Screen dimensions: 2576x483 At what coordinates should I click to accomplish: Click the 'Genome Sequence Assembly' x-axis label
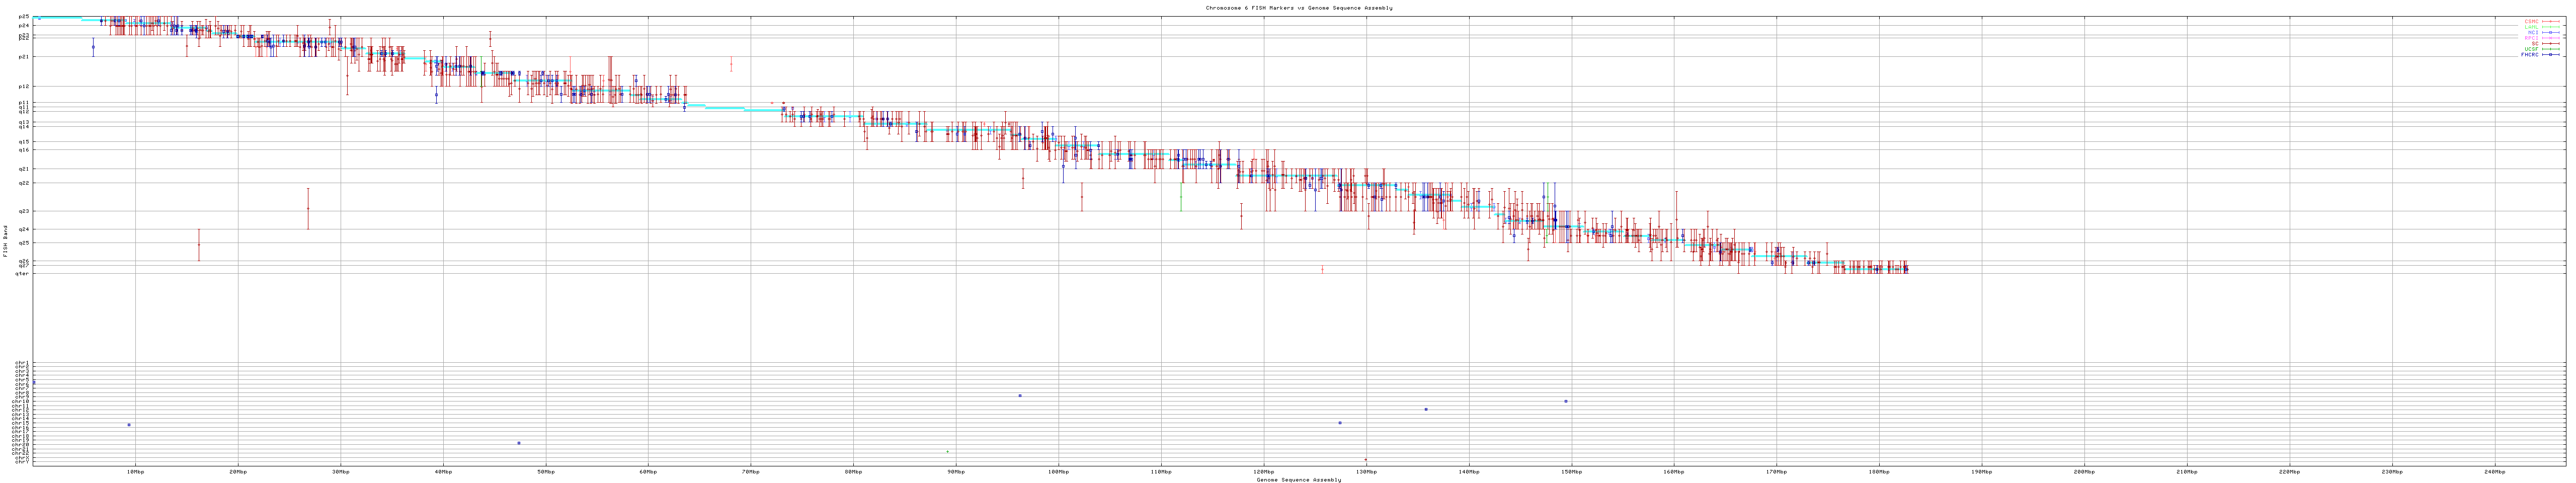click(1298, 480)
